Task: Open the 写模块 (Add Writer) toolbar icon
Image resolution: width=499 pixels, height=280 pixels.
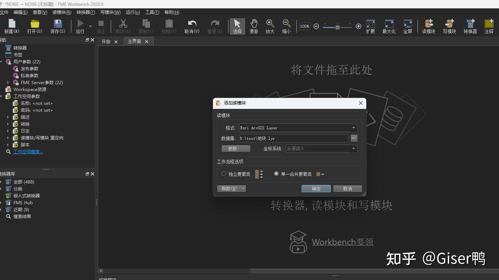Action: (449, 26)
